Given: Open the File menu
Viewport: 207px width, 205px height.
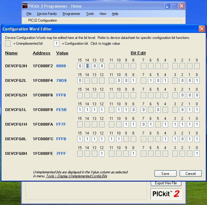Looking at the screenshot, I should point(29,14).
